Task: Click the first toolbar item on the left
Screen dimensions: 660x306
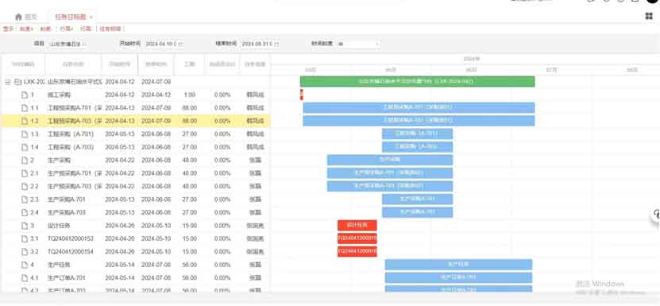Action: point(9,29)
